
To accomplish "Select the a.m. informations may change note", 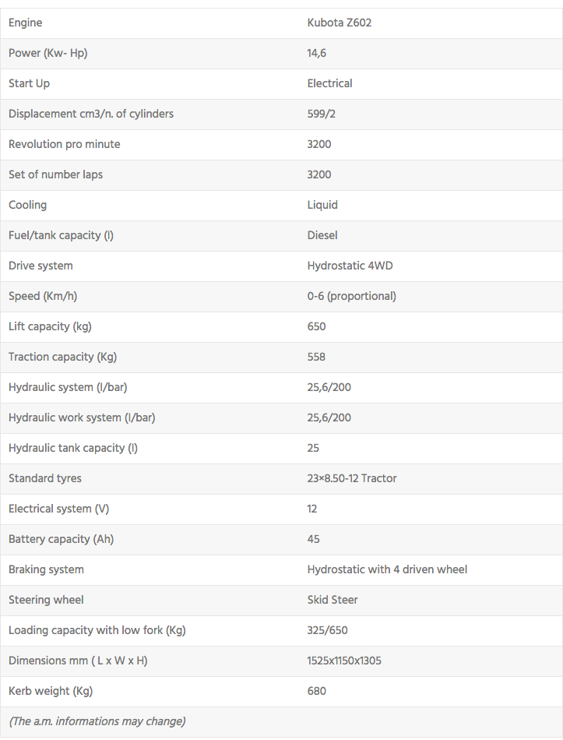I will [97, 721].
